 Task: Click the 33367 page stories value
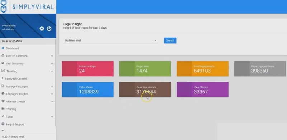click(201, 92)
